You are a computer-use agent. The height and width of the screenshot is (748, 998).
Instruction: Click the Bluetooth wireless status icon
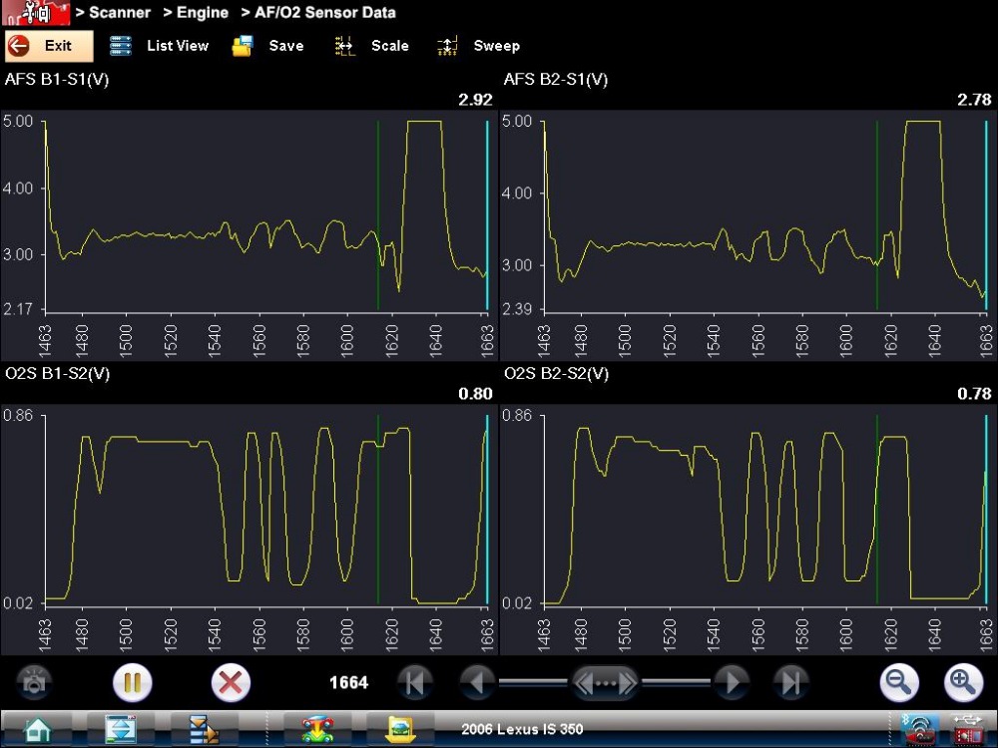pos(918,729)
